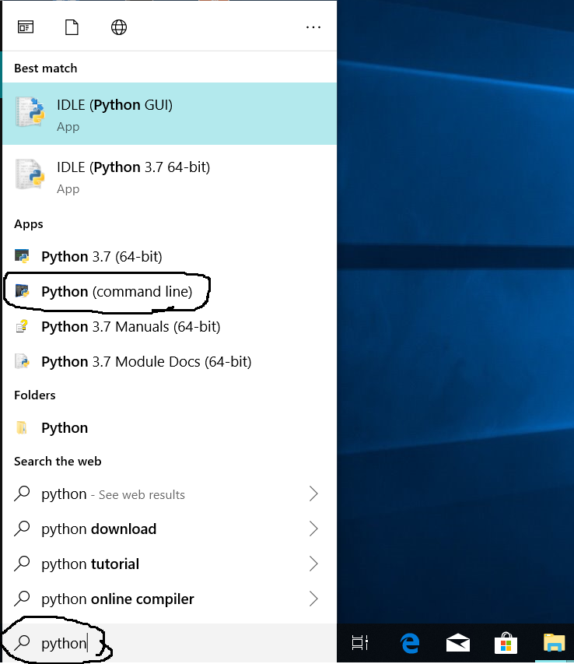Open Mail app from the taskbar
The image size is (574, 664).
tap(458, 643)
